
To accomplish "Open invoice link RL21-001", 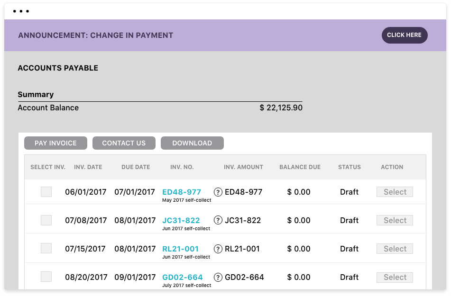I will [x=180, y=249].
